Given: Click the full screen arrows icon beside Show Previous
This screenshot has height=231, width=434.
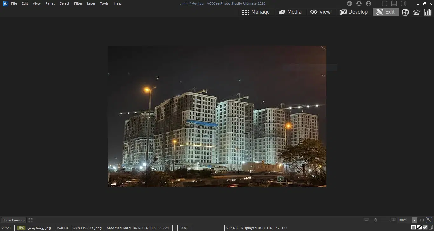Looking at the screenshot, I should (x=31, y=220).
